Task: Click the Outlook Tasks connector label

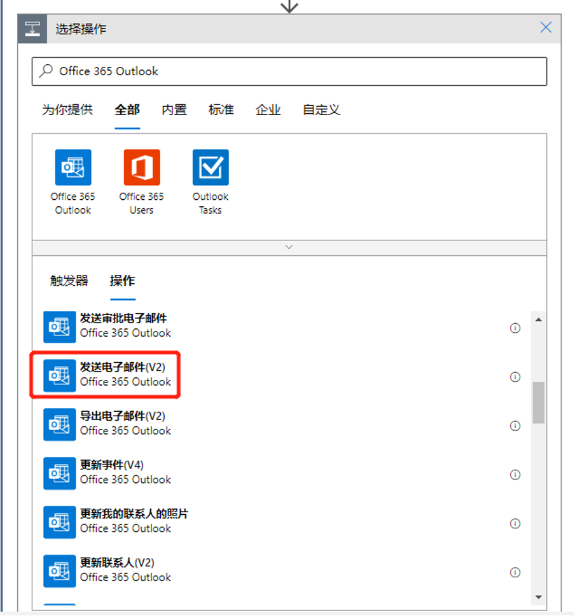Action: click(211, 203)
